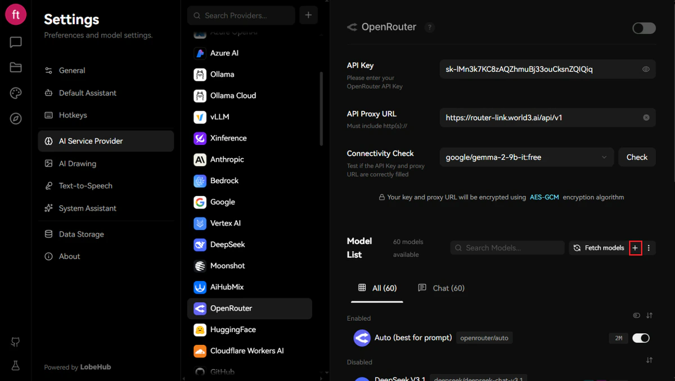
Task: Open Data Storage settings
Action: pos(106,234)
